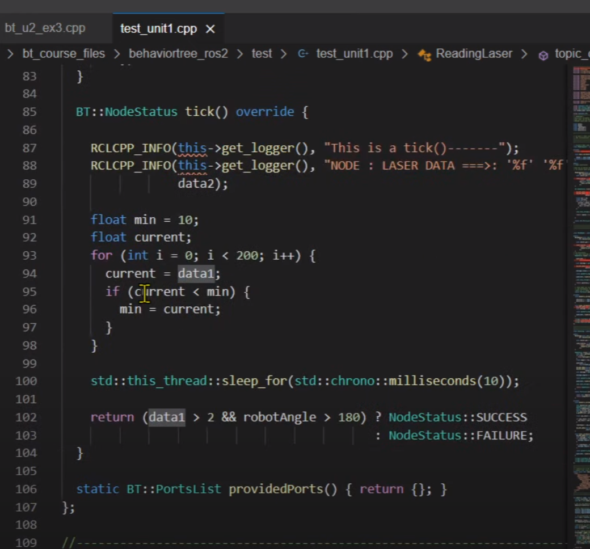
Task: Select line number 93 in the gutter
Action: 29,255
